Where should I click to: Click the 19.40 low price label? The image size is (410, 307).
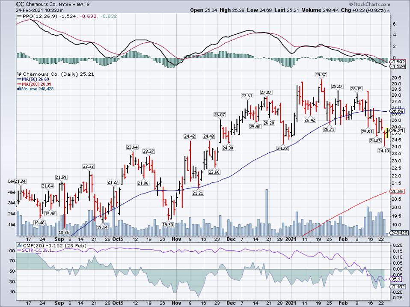pos(39,223)
